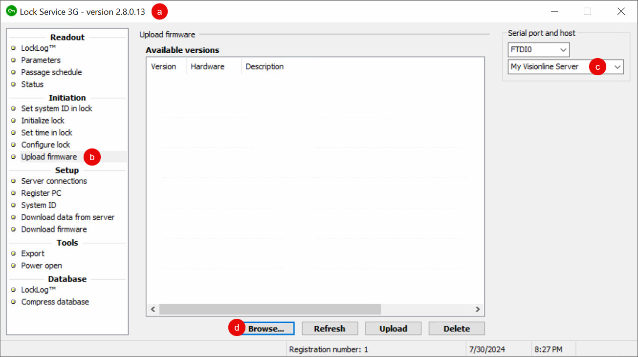Minimize the Lock Service 3G window
638x357 pixels.
pos(554,11)
